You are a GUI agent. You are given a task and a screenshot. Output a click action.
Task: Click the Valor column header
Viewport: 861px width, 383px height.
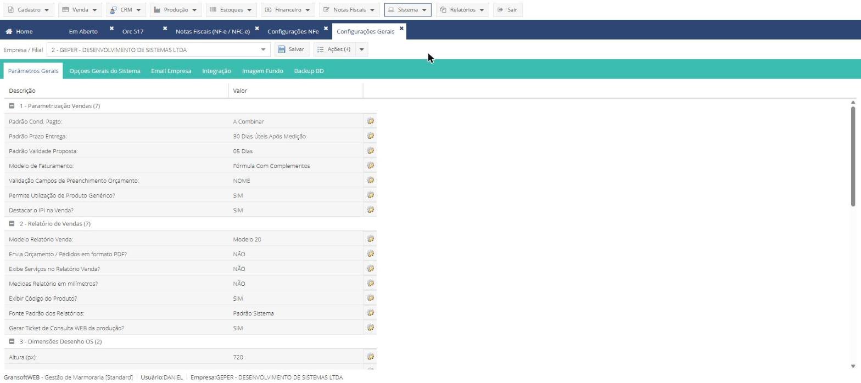[x=296, y=91]
